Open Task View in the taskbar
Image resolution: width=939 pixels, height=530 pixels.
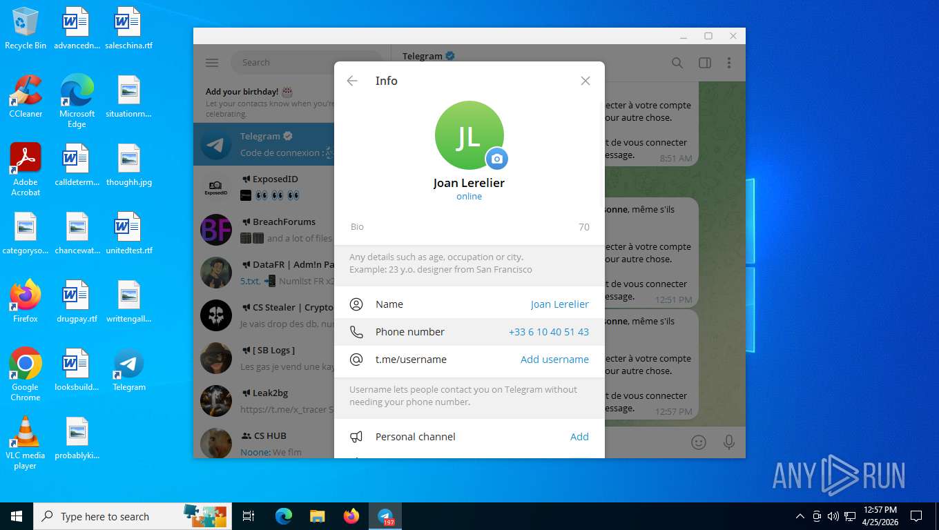[249, 516]
